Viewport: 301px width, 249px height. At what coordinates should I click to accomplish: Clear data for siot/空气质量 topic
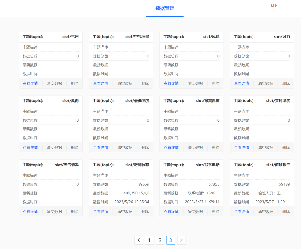pos(125,83)
